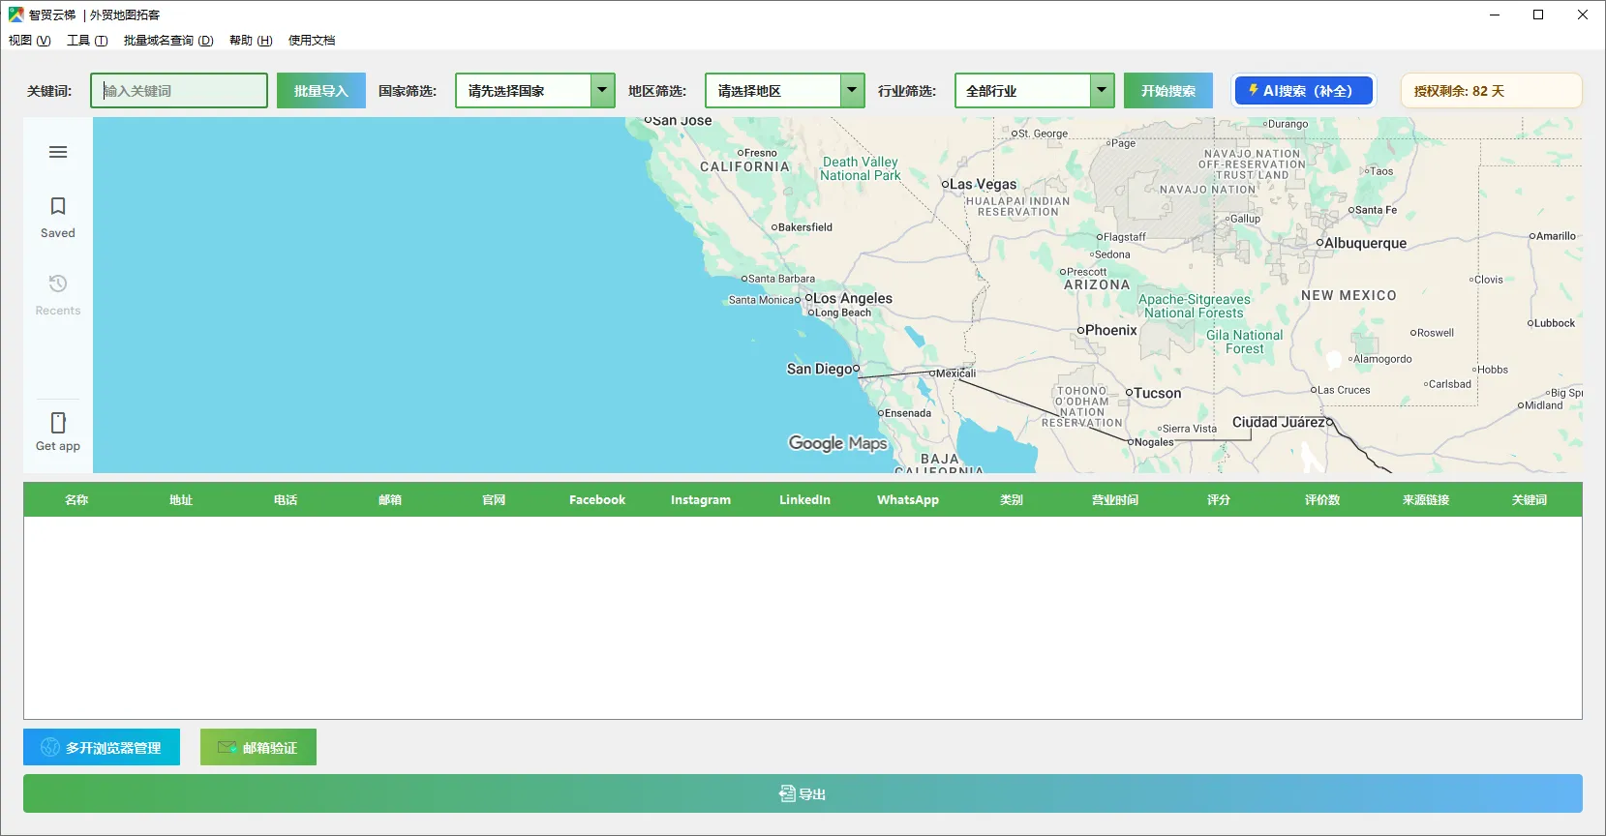The image size is (1606, 836).
Task: Click the Facebook column header
Action: (x=597, y=499)
